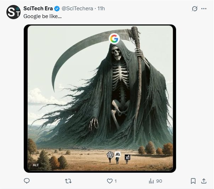
Task: Open the three-dot More menu
Action: (204, 9)
